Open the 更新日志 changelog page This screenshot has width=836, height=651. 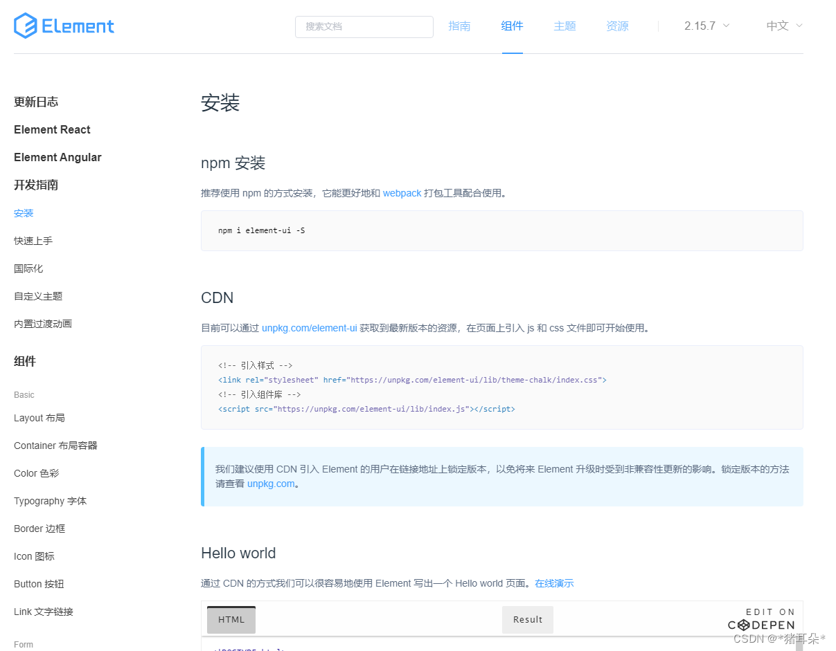tap(36, 102)
